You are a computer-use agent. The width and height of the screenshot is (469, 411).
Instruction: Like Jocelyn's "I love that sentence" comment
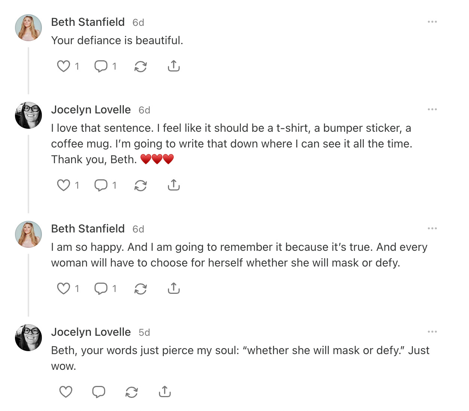(x=64, y=185)
